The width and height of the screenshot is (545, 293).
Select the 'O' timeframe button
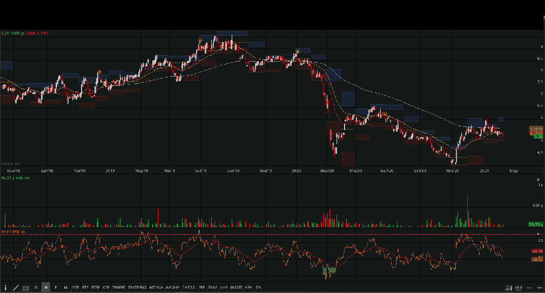click(x=36, y=288)
